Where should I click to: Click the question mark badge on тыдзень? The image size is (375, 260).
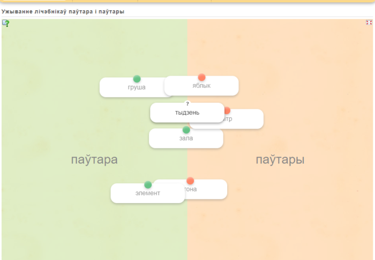[187, 103]
